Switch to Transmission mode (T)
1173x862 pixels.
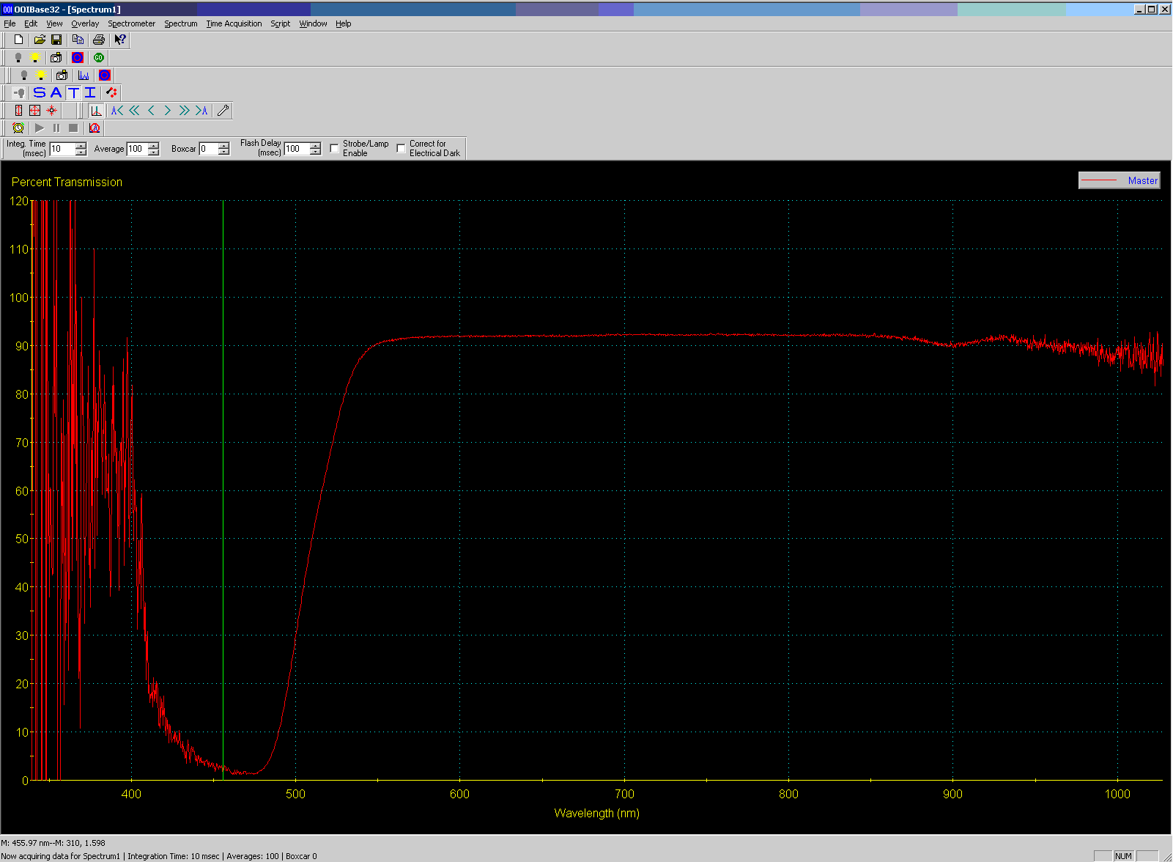pos(73,92)
